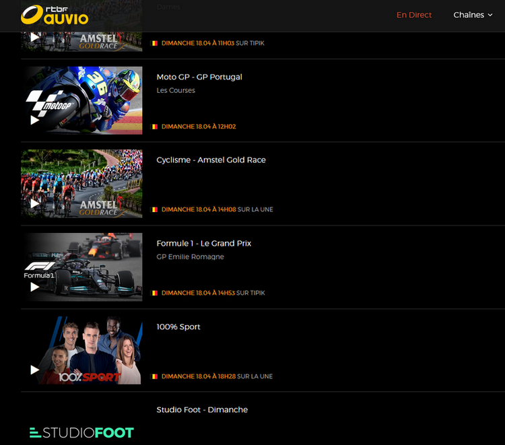Click the chevron arrow next to Chaînes
The height and width of the screenshot is (445, 505).
490,15
